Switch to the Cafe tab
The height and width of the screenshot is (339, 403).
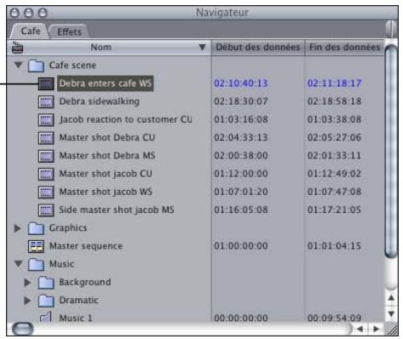30,31
